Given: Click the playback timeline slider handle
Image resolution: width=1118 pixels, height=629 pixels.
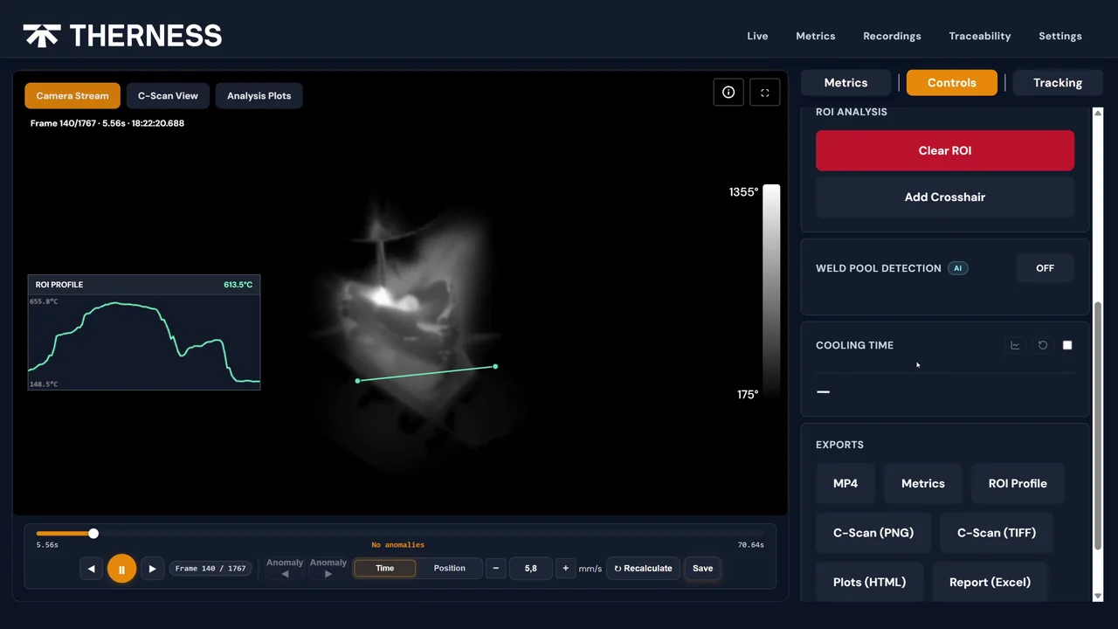Looking at the screenshot, I should pos(93,534).
